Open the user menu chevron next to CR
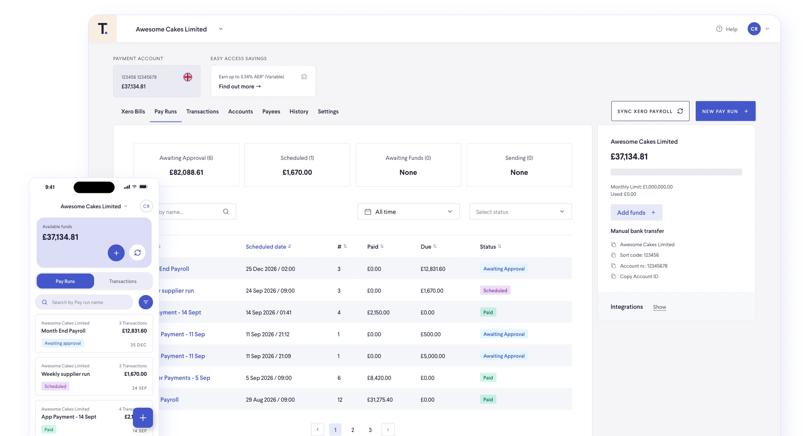Screen dimensions: 808x436 [x=767, y=29]
